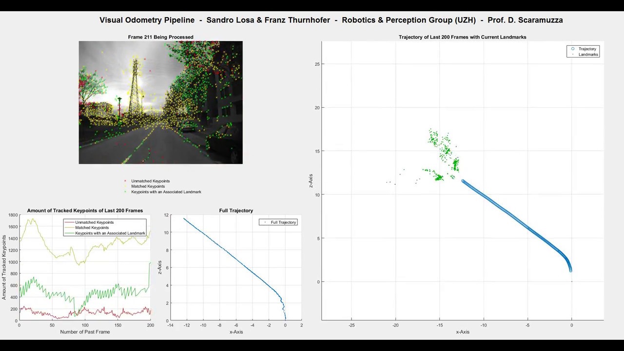Select 'Frame 211 Being Processed' title
The image size is (624, 351).
pyautogui.click(x=160, y=37)
